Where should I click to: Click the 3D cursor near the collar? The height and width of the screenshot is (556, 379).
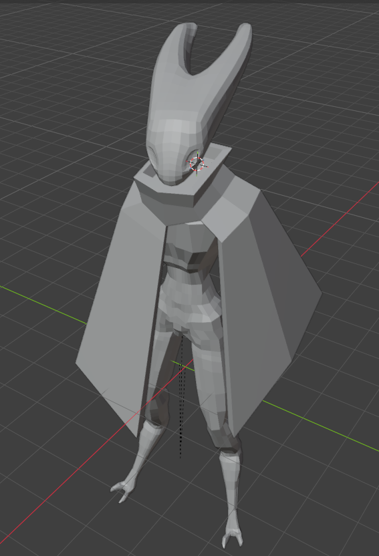point(197,164)
